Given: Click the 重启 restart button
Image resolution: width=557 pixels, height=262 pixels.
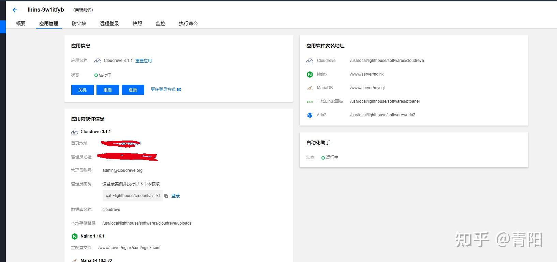Looking at the screenshot, I should point(108,90).
